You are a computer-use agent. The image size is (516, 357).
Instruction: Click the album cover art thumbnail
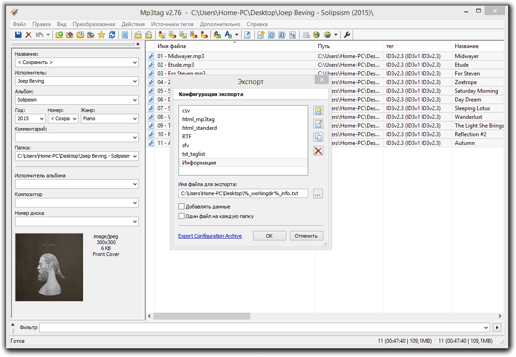click(x=49, y=267)
